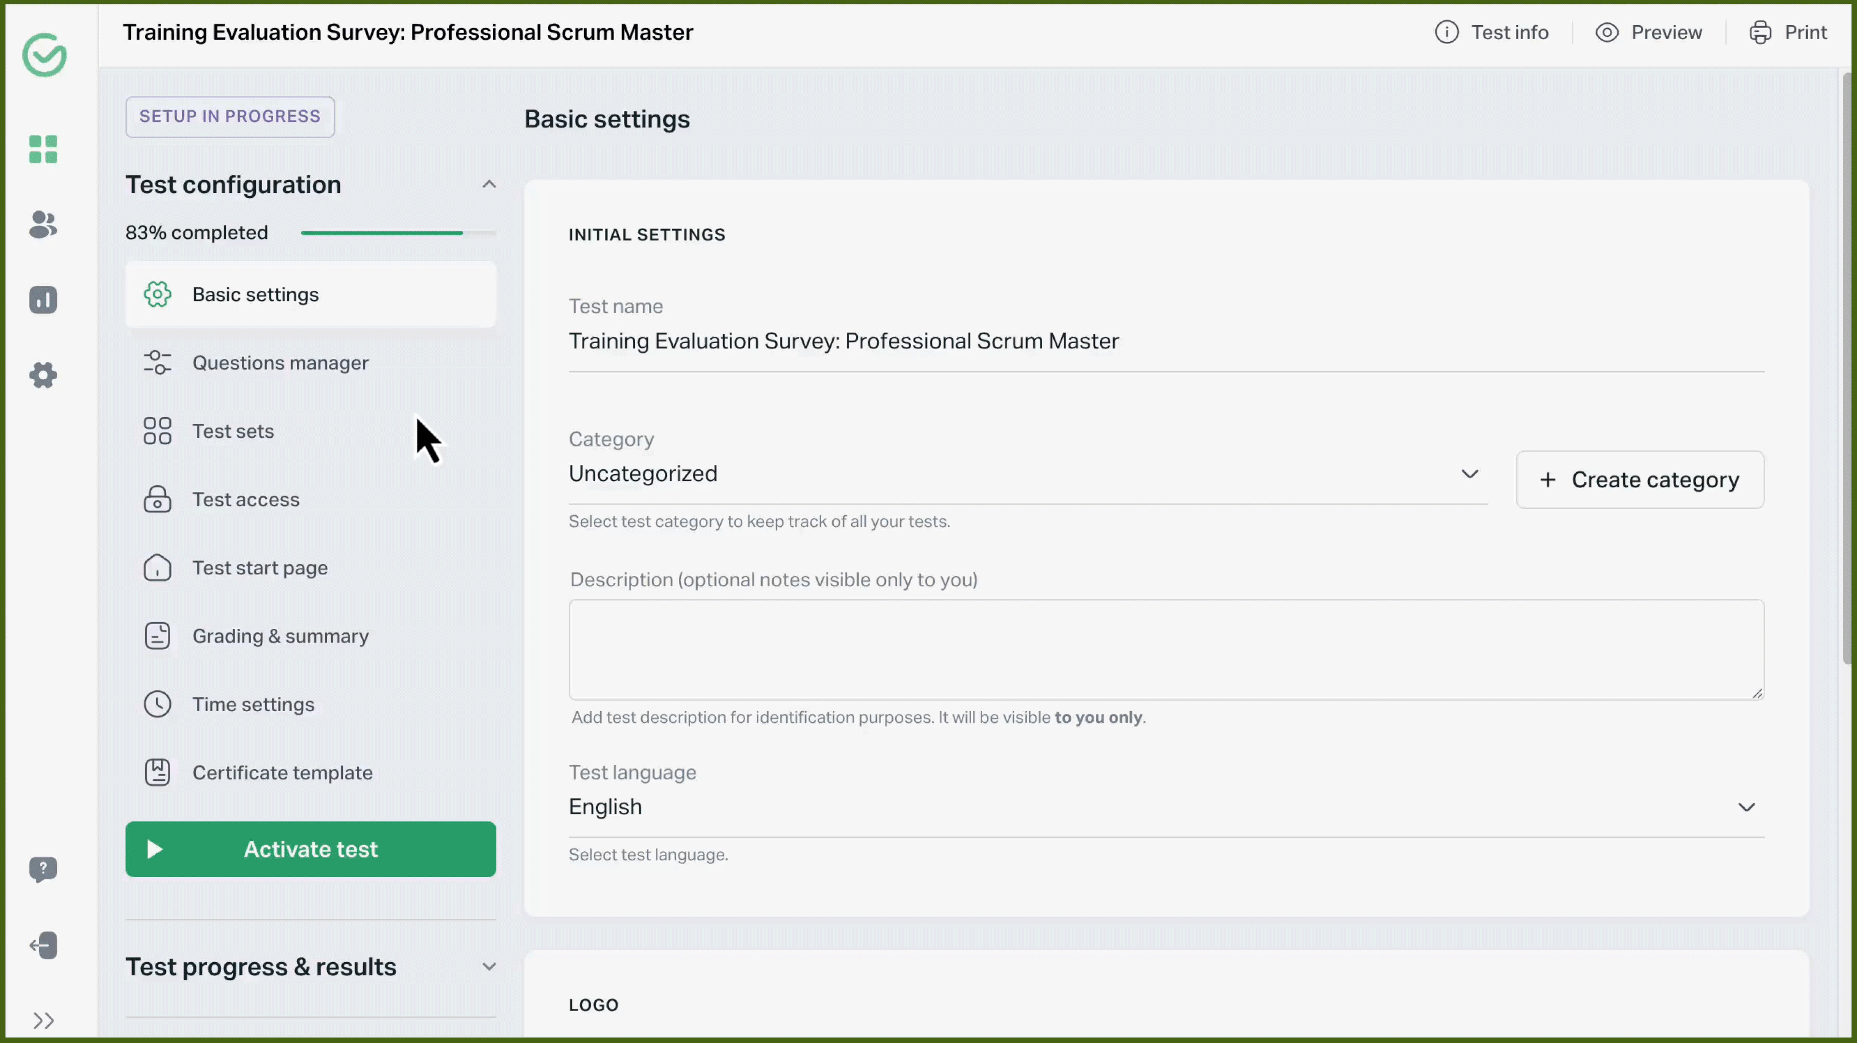Open the dashboard grid icon in sidebar

coord(43,149)
